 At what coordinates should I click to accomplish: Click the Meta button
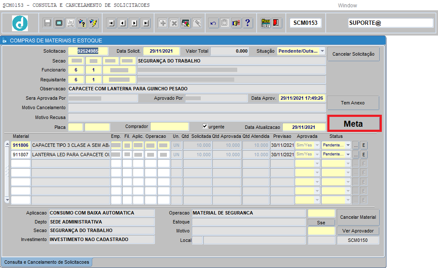coord(354,124)
